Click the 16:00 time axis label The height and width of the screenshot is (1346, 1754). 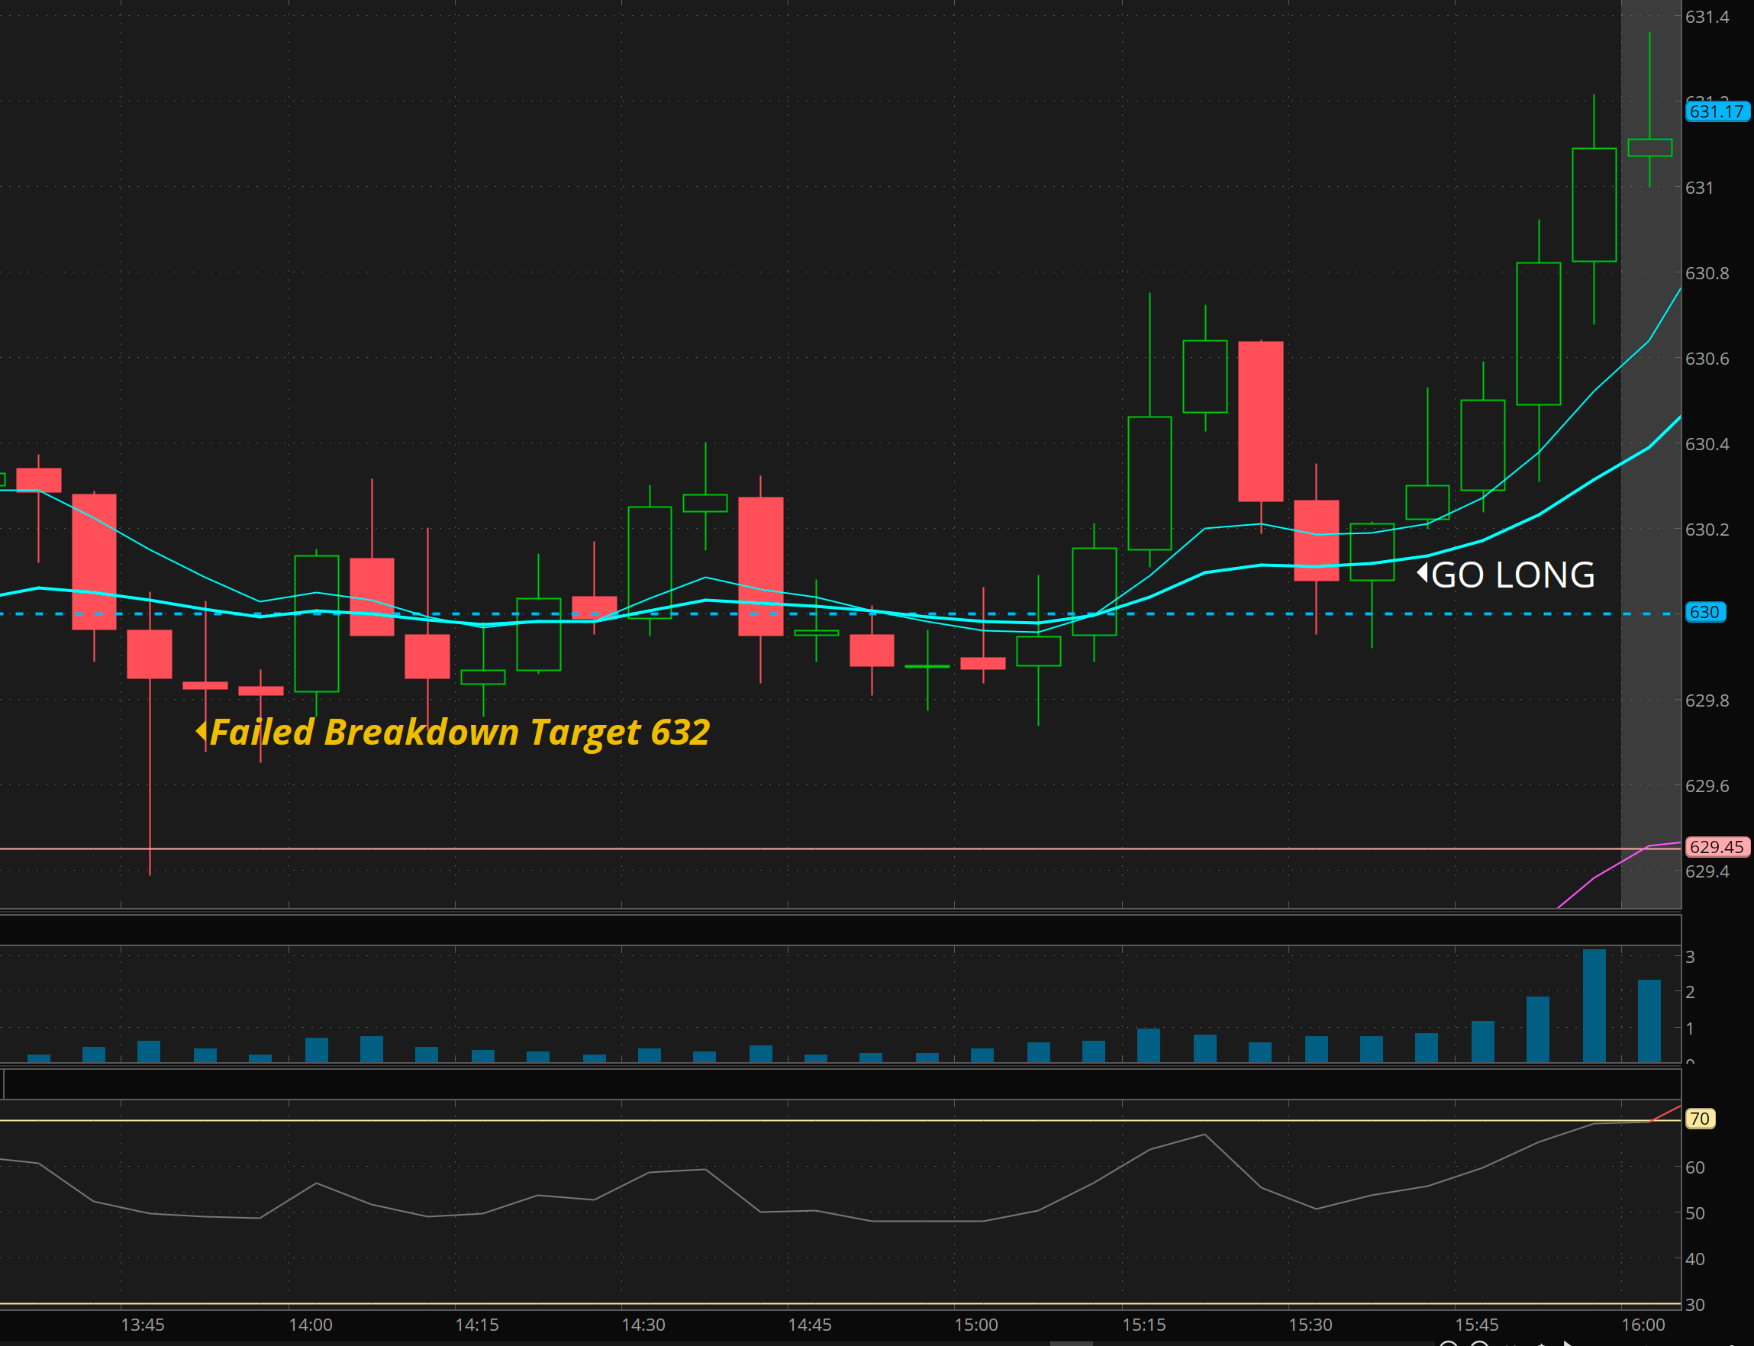click(1643, 1325)
